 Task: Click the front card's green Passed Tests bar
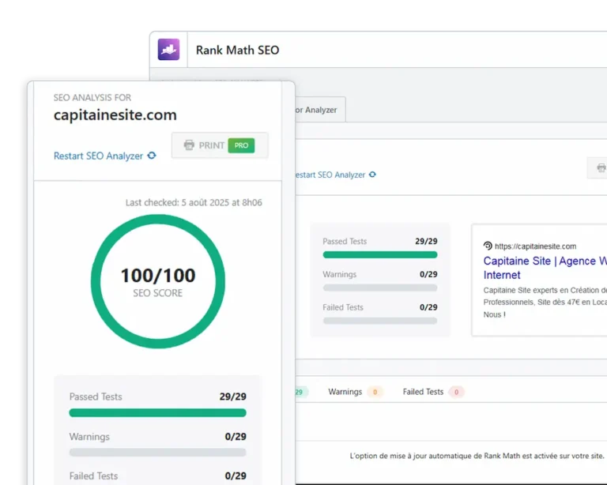tap(157, 412)
